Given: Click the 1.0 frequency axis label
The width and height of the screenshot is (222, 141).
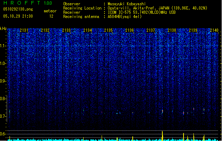Looking at the screenshot, I should [x=3, y=63].
